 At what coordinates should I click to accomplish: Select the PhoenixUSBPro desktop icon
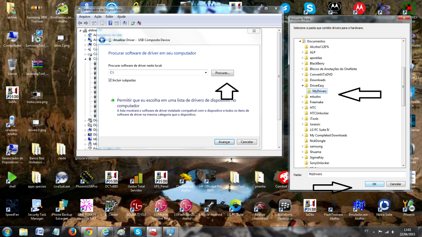87,179
